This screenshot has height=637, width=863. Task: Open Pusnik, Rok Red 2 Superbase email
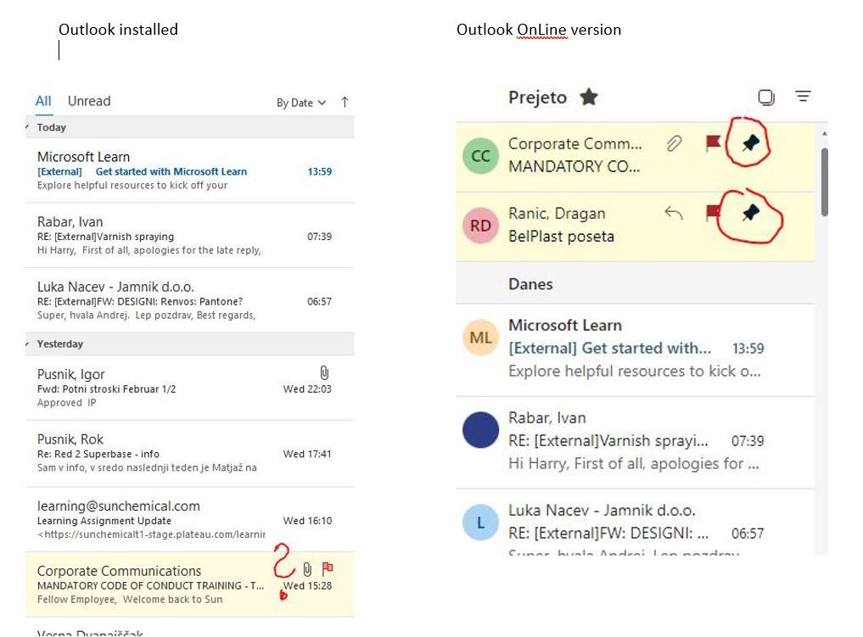click(189, 453)
